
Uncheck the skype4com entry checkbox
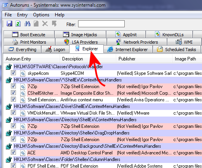click(13, 73)
